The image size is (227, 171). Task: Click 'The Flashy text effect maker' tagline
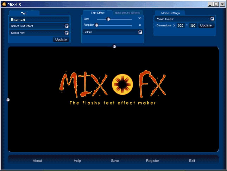113,103
